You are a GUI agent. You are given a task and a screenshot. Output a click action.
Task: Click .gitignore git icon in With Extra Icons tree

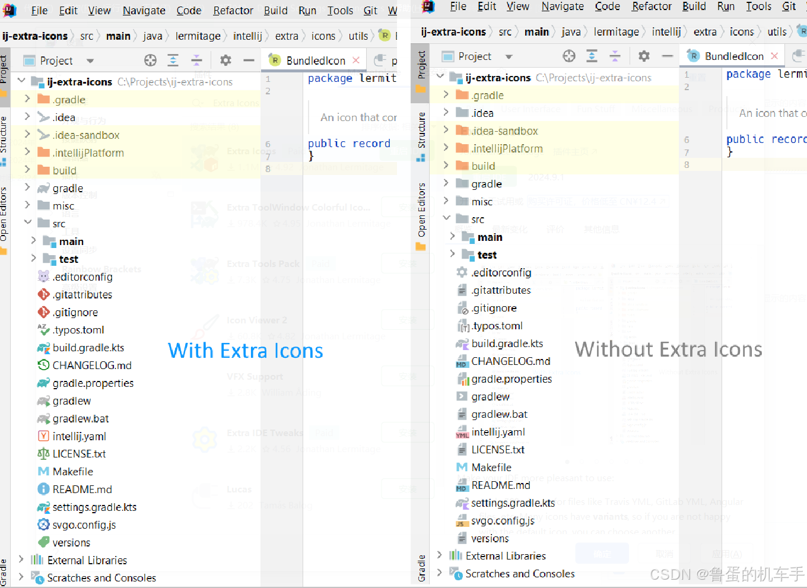[x=43, y=312]
